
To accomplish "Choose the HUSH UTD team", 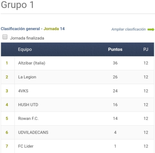I will (x=28, y=105).
